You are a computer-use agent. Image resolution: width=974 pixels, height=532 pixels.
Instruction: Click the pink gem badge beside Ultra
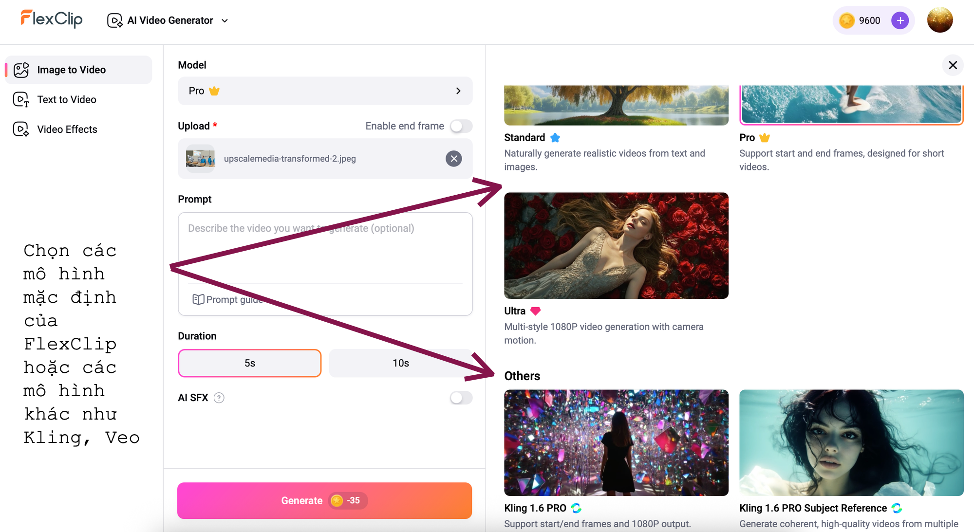pos(535,311)
